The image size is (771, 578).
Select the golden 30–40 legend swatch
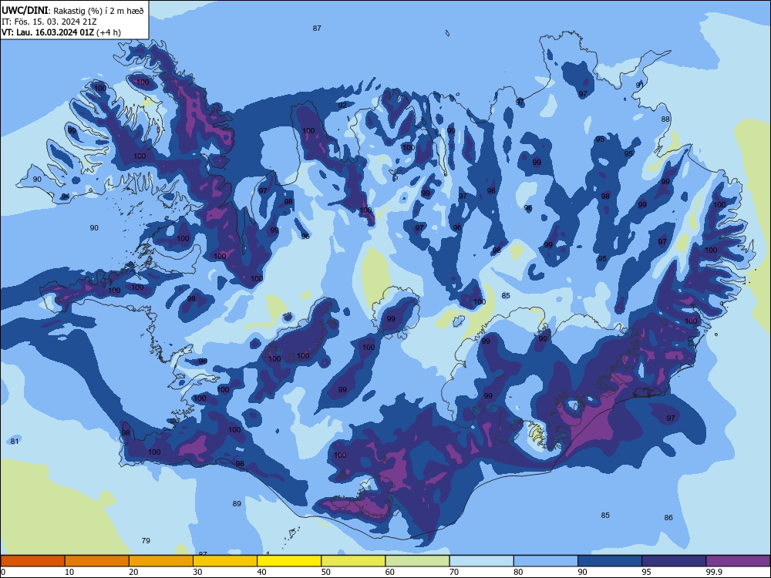pos(225,561)
